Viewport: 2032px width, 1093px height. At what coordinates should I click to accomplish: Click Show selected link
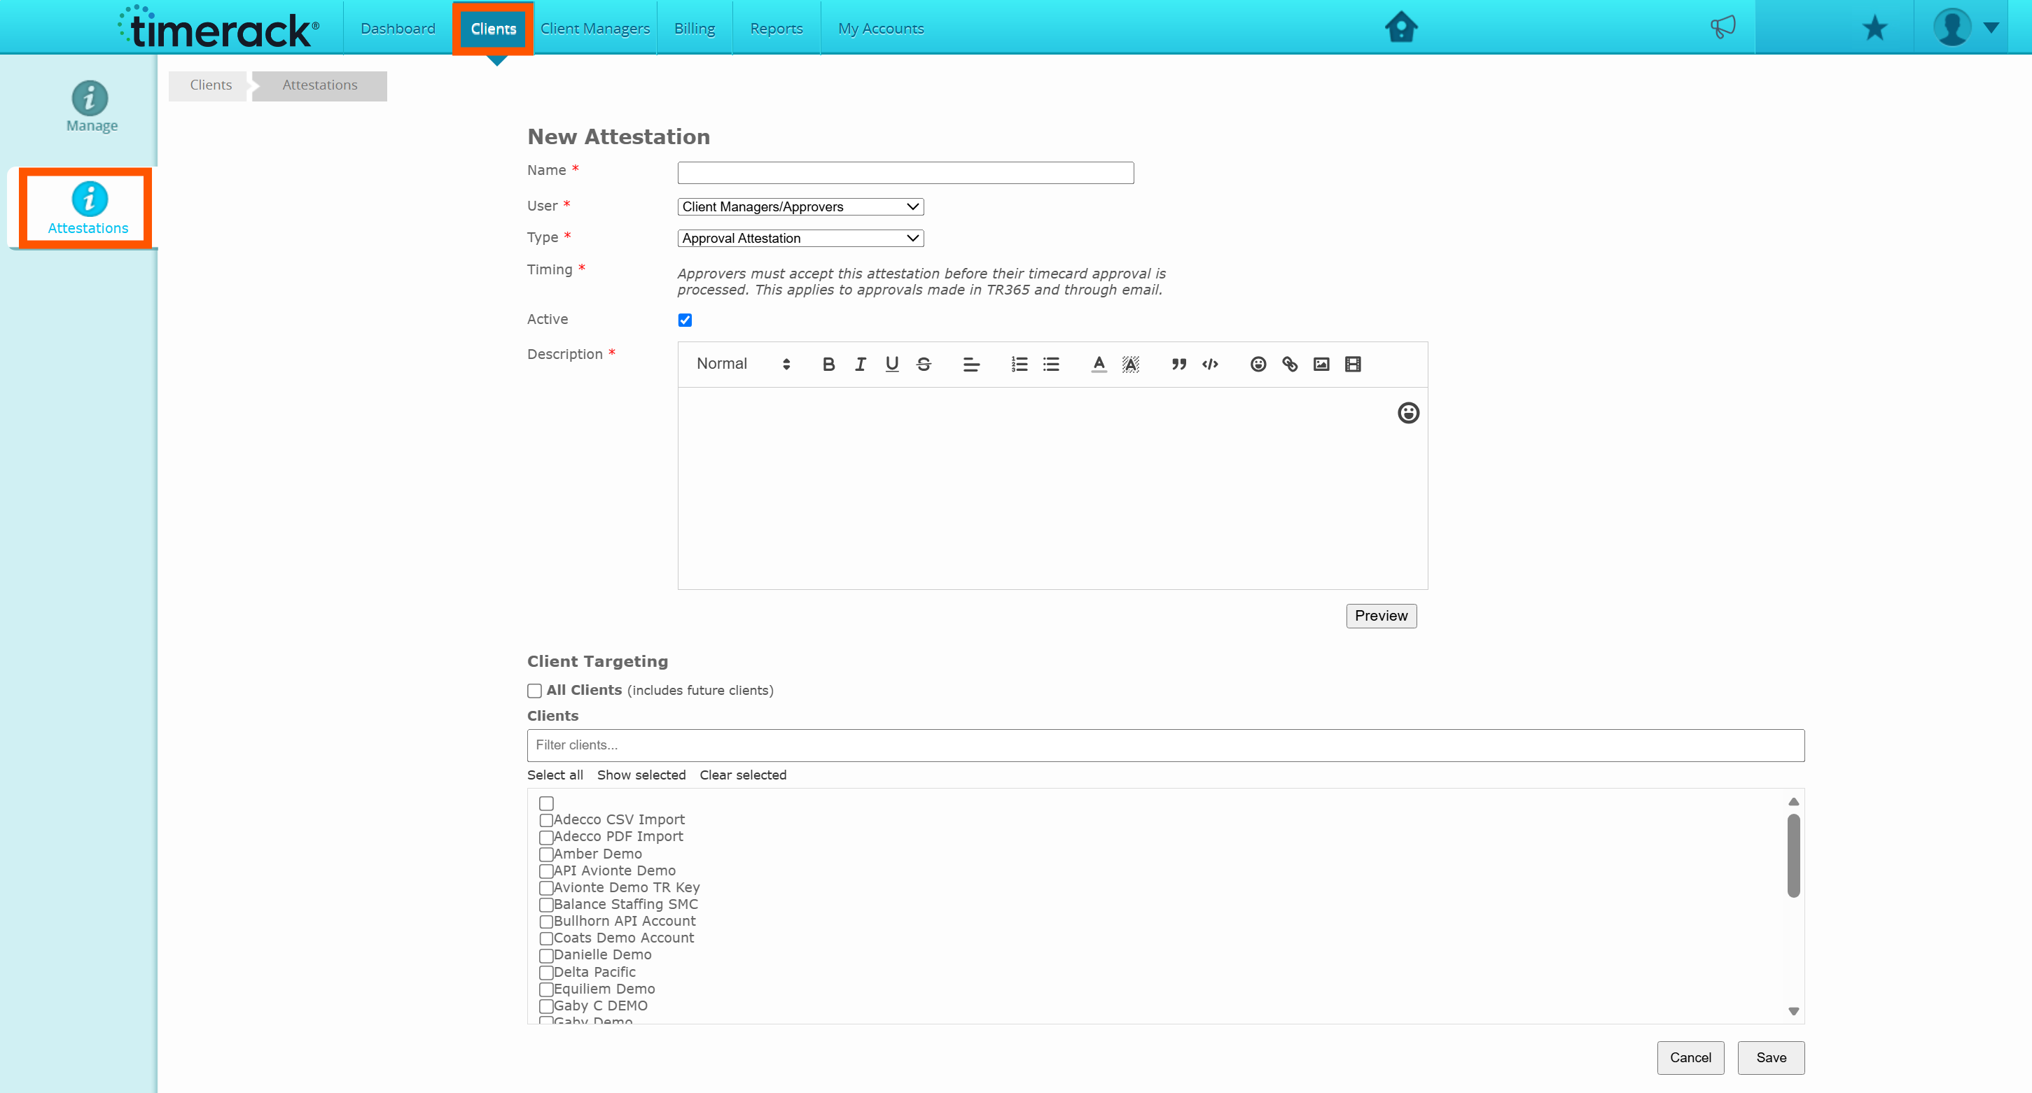641,775
